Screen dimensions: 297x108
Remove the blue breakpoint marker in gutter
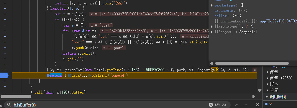(4, 76)
